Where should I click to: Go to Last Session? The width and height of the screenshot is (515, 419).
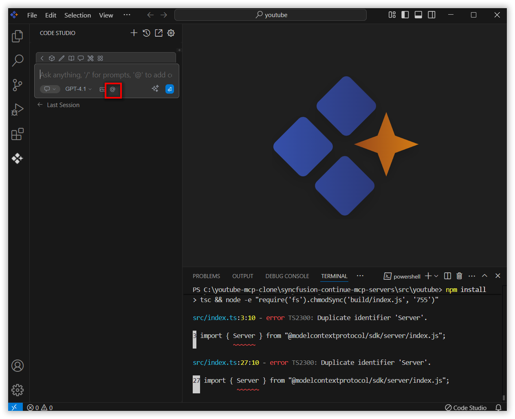[58, 105]
